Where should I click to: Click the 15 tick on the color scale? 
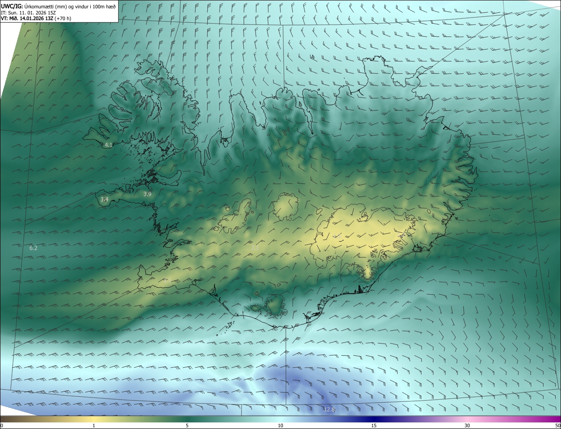(374, 425)
